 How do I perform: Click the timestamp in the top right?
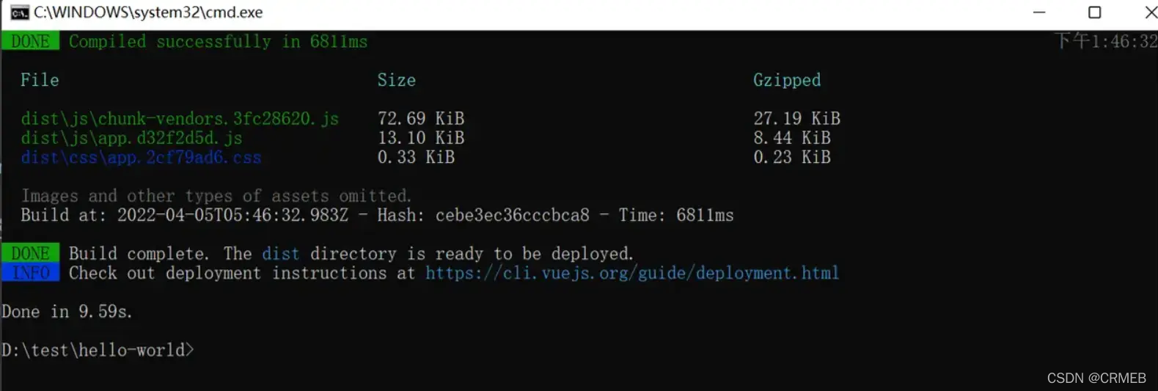pyautogui.click(x=1105, y=41)
